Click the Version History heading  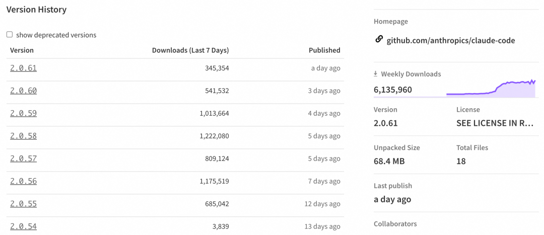click(36, 10)
